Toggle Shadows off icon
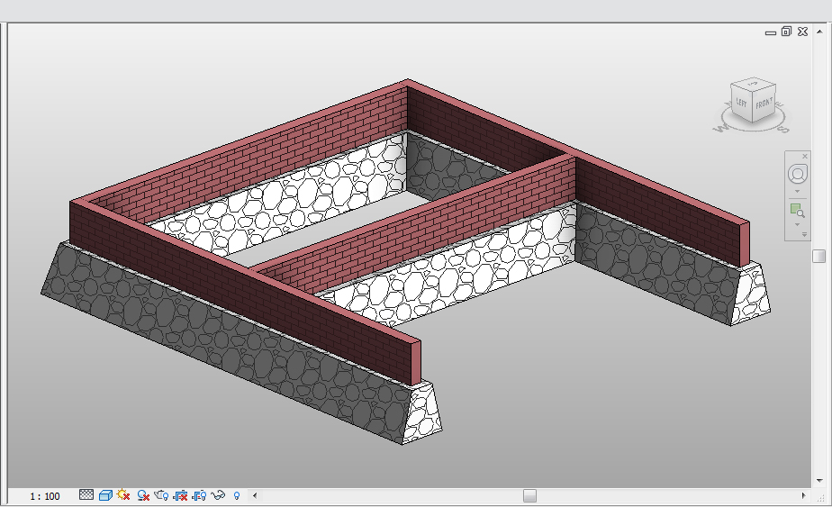The width and height of the screenshot is (832, 507). [143, 495]
